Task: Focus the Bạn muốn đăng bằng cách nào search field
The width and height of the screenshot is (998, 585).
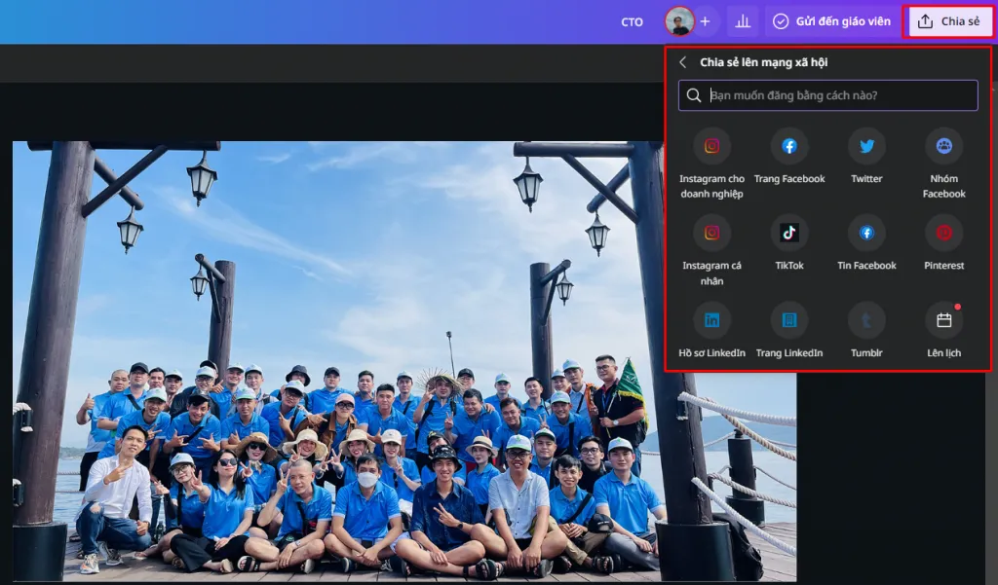Action: pos(828,95)
